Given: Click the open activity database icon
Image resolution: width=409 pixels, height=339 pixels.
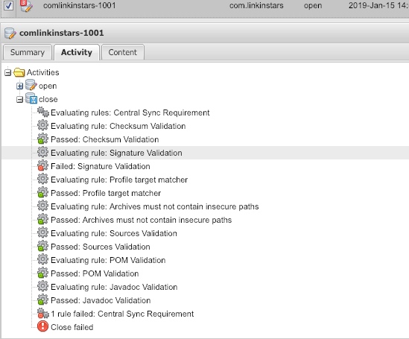Looking at the screenshot, I should point(31,85).
